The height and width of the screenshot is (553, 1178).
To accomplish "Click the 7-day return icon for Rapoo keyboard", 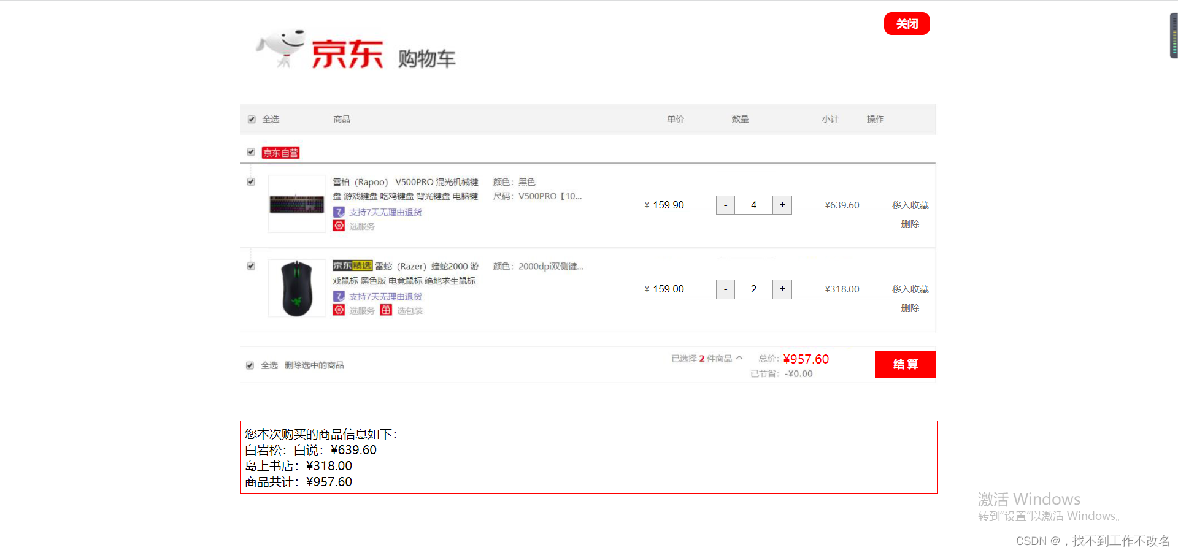I will pos(339,212).
